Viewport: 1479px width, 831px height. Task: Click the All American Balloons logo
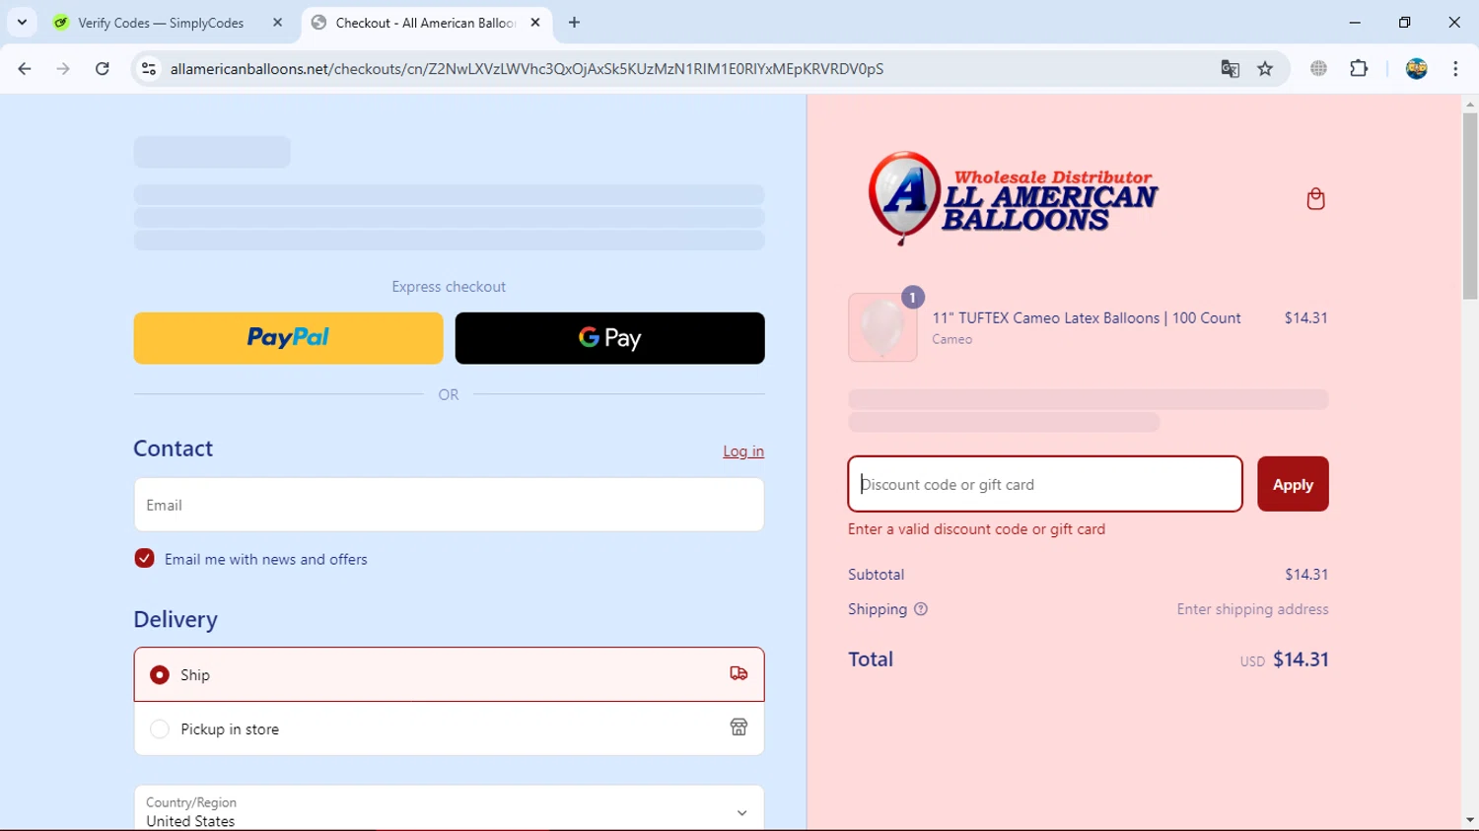pyautogui.click(x=1013, y=198)
